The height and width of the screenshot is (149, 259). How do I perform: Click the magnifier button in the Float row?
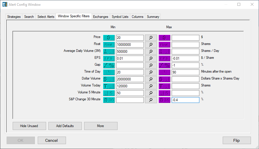click(x=151, y=45)
